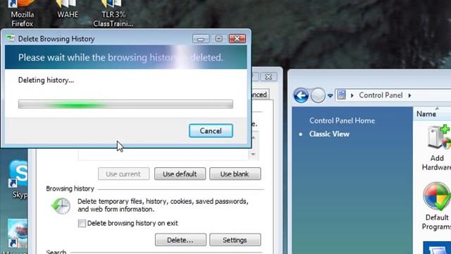Close the Internet Options window
The width and height of the screenshot is (451, 254).
(268, 77)
